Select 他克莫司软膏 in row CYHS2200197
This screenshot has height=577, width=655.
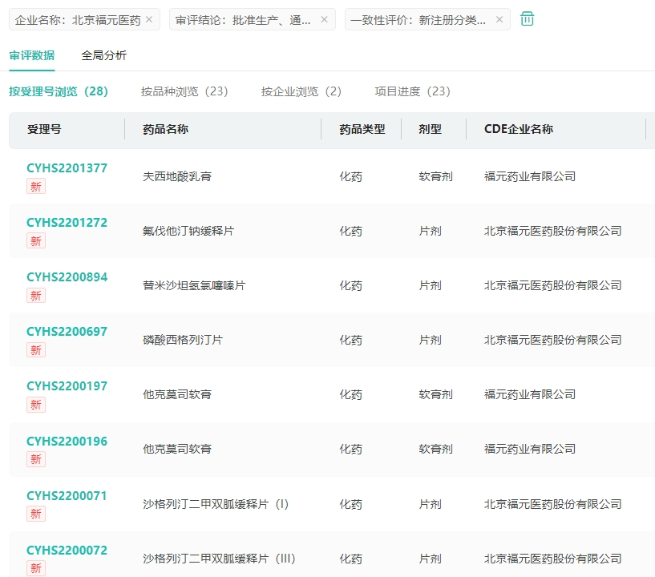[177, 394]
